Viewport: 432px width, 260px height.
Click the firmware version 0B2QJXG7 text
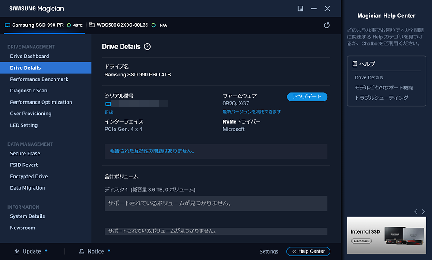coord(236,104)
